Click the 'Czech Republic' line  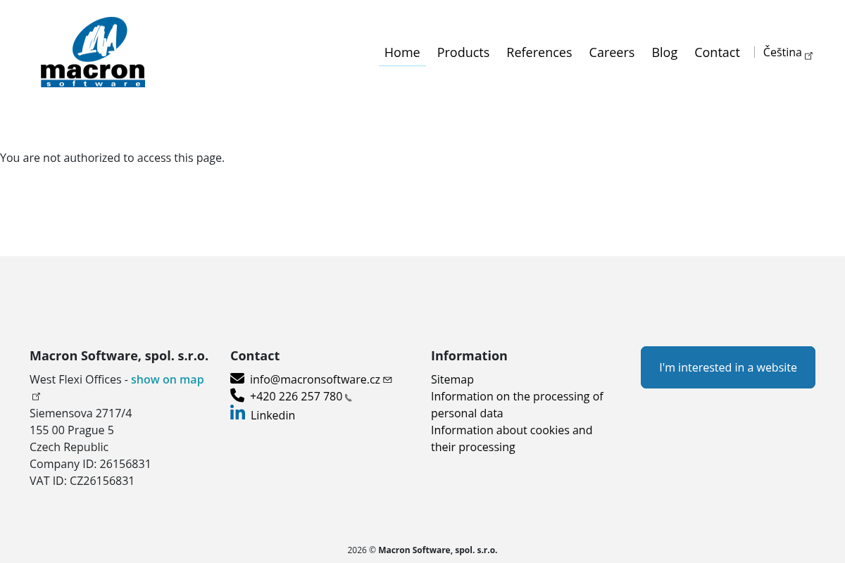tap(69, 447)
